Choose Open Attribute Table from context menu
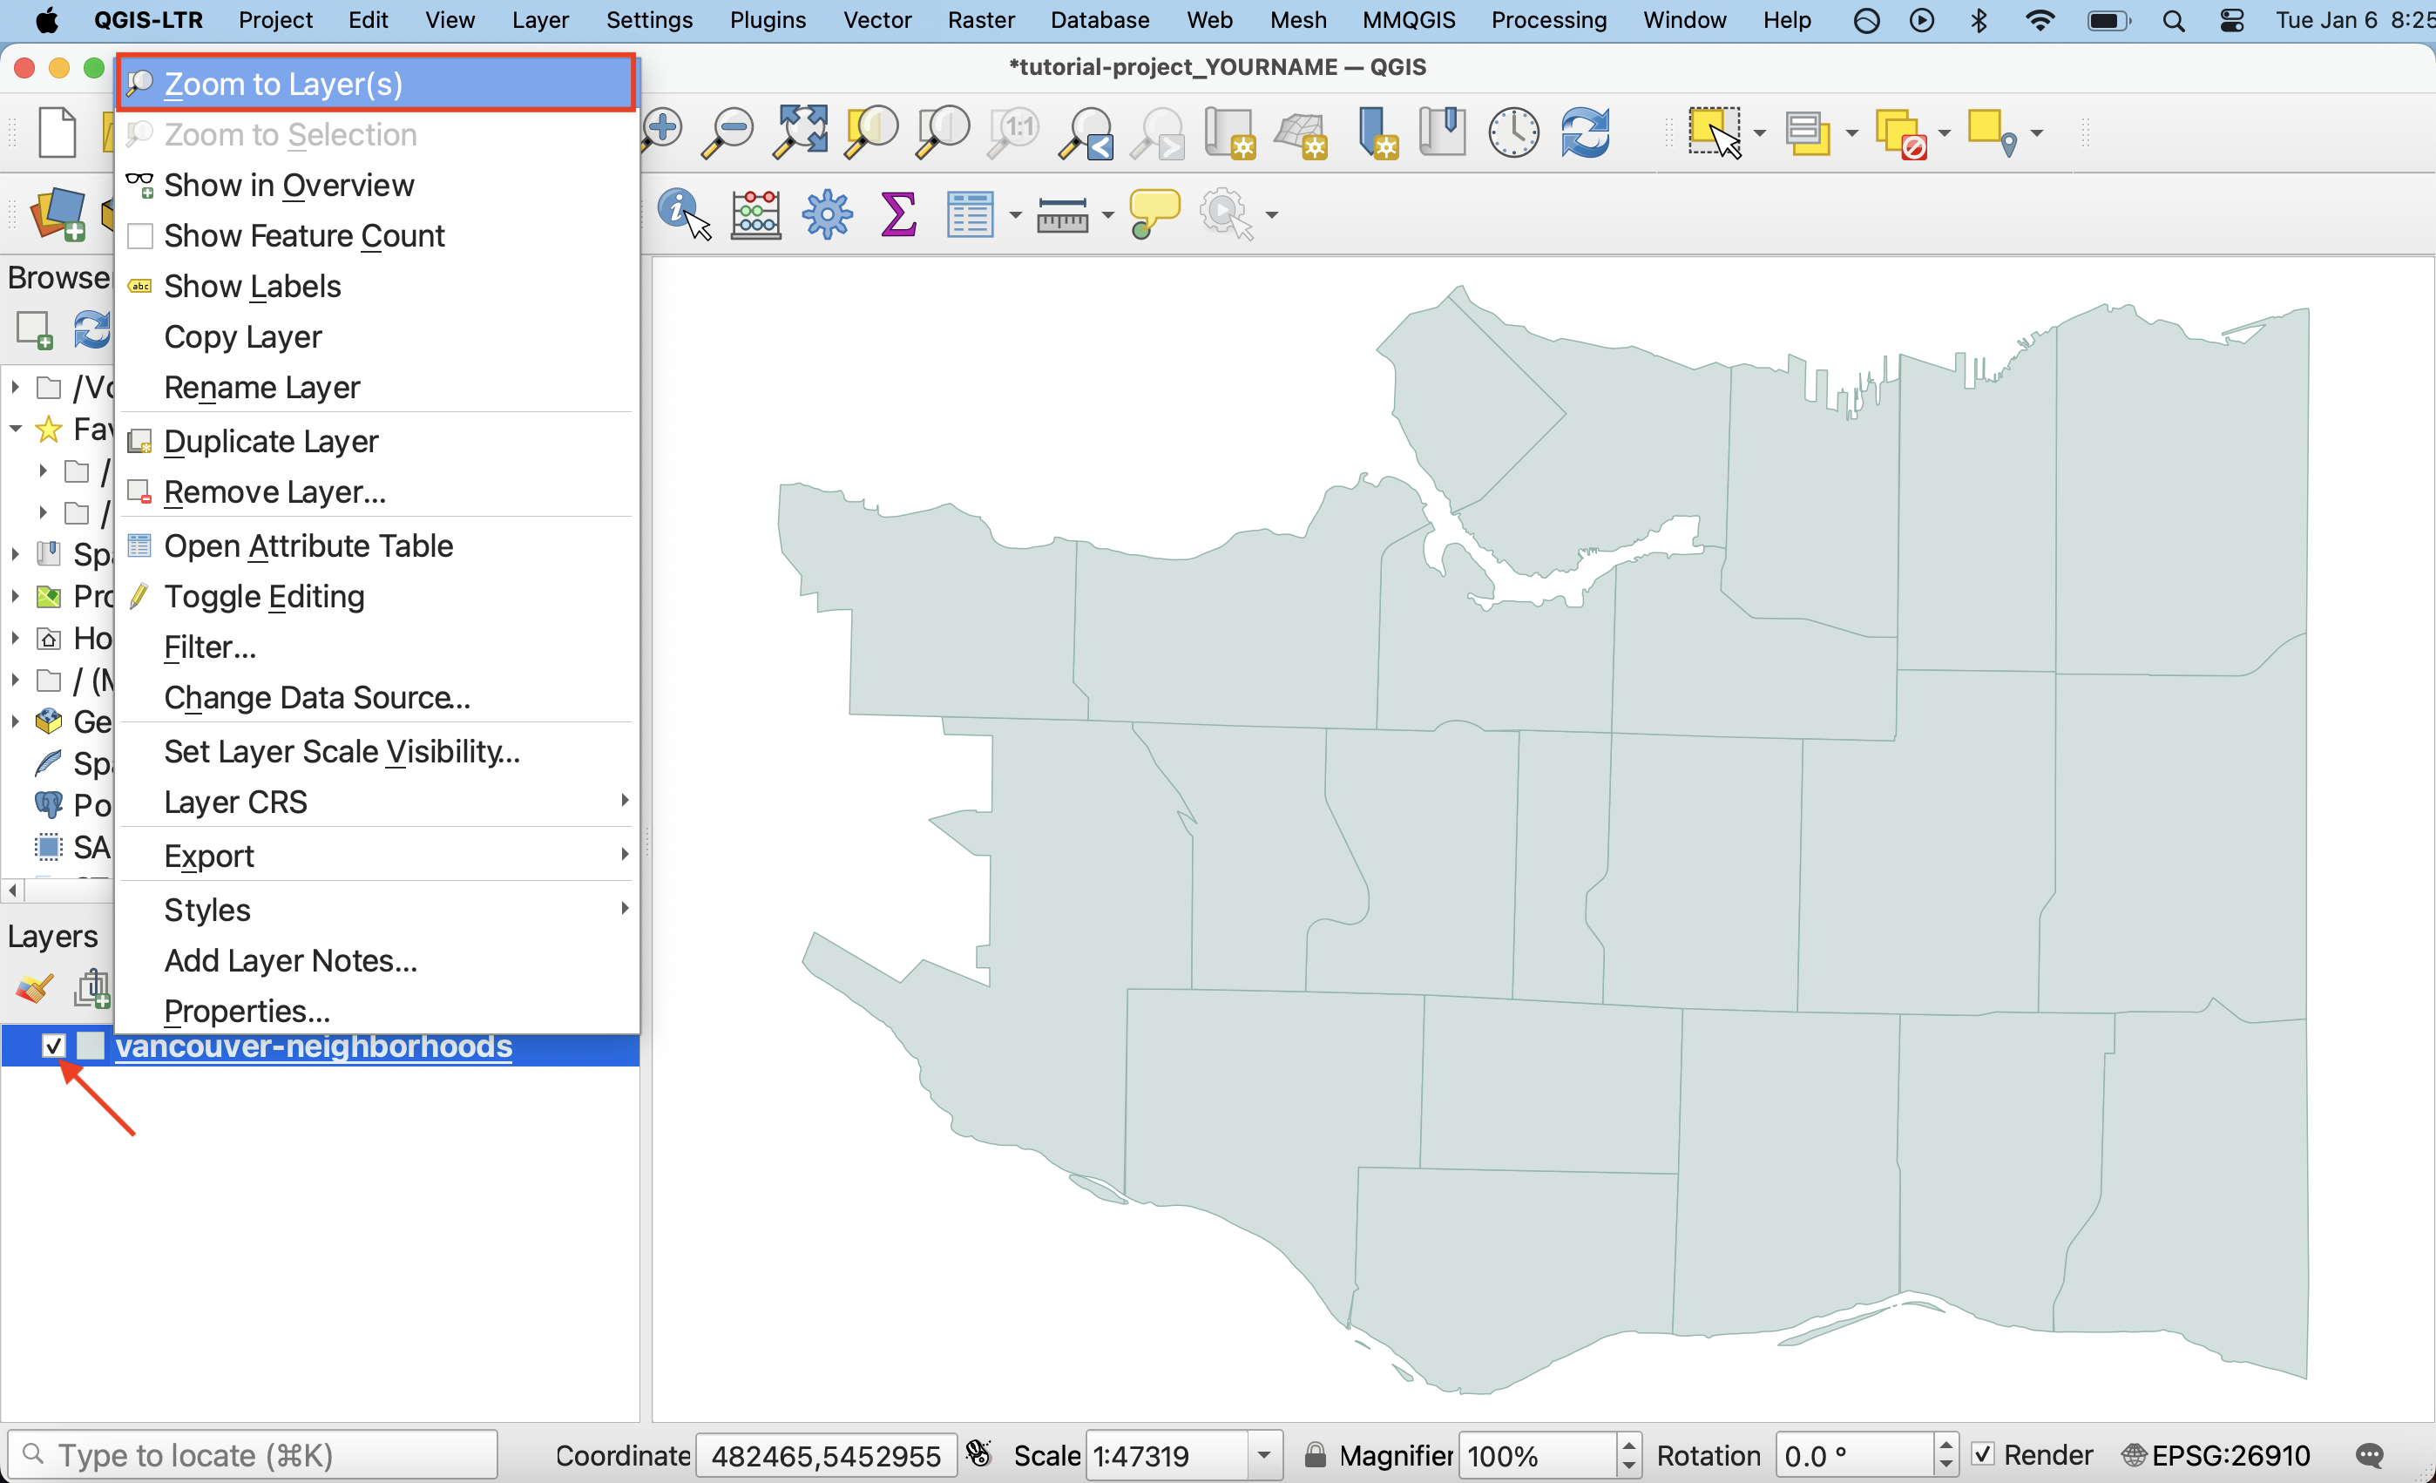The width and height of the screenshot is (2436, 1483). coord(308,545)
